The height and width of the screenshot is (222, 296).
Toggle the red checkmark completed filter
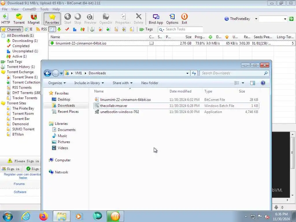click(67, 29)
